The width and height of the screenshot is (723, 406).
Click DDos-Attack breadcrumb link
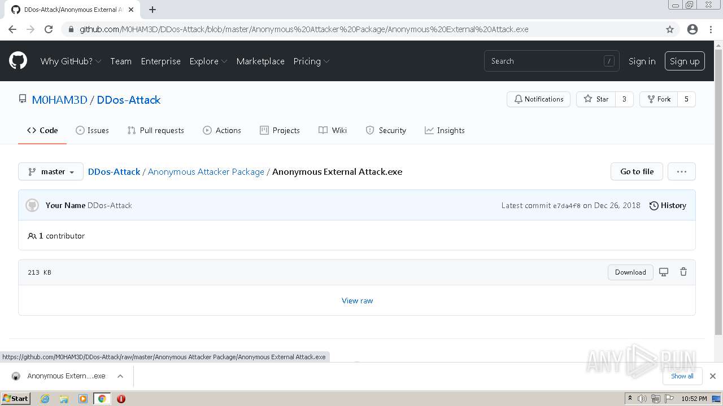[114, 171]
